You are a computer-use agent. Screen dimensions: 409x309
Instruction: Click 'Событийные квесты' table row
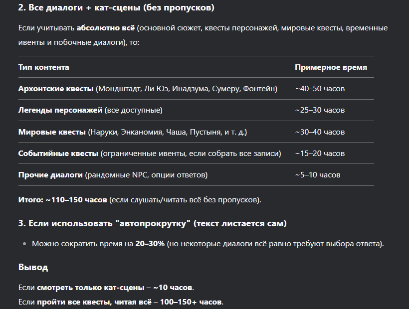click(x=196, y=153)
